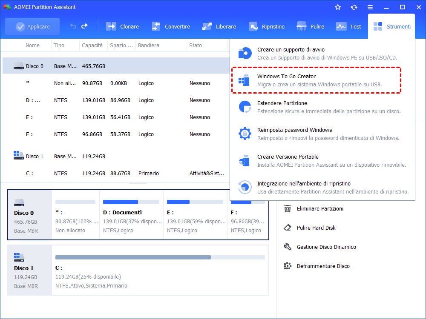The height and width of the screenshot is (319, 426).
Task: Open the Test tool
Action: (348, 26)
